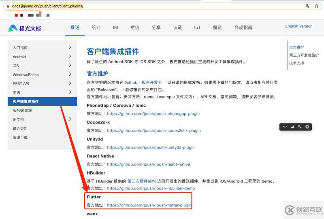Open the jpush-unity3d-plugin GitHub link
The height and width of the screenshot is (219, 324).
click(151, 147)
